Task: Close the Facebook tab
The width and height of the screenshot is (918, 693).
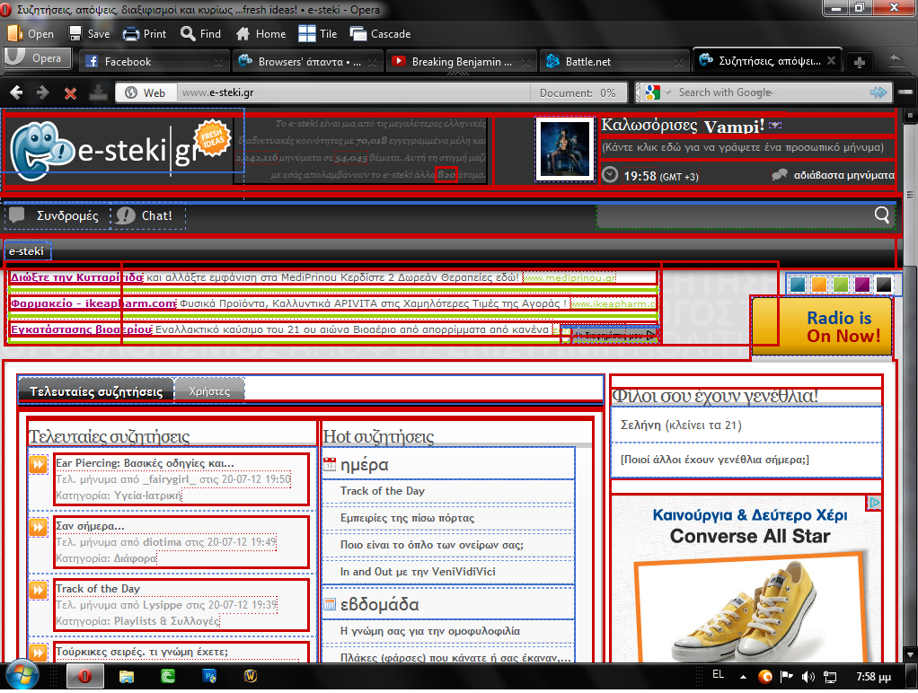Action: (218, 62)
